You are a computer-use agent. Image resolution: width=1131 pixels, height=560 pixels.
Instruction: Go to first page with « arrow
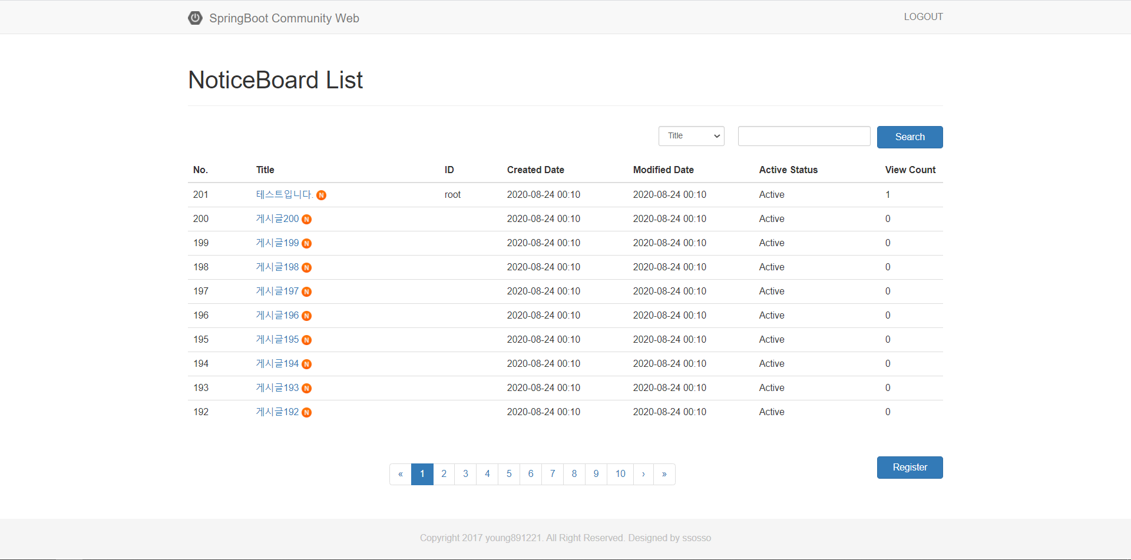coord(401,474)
